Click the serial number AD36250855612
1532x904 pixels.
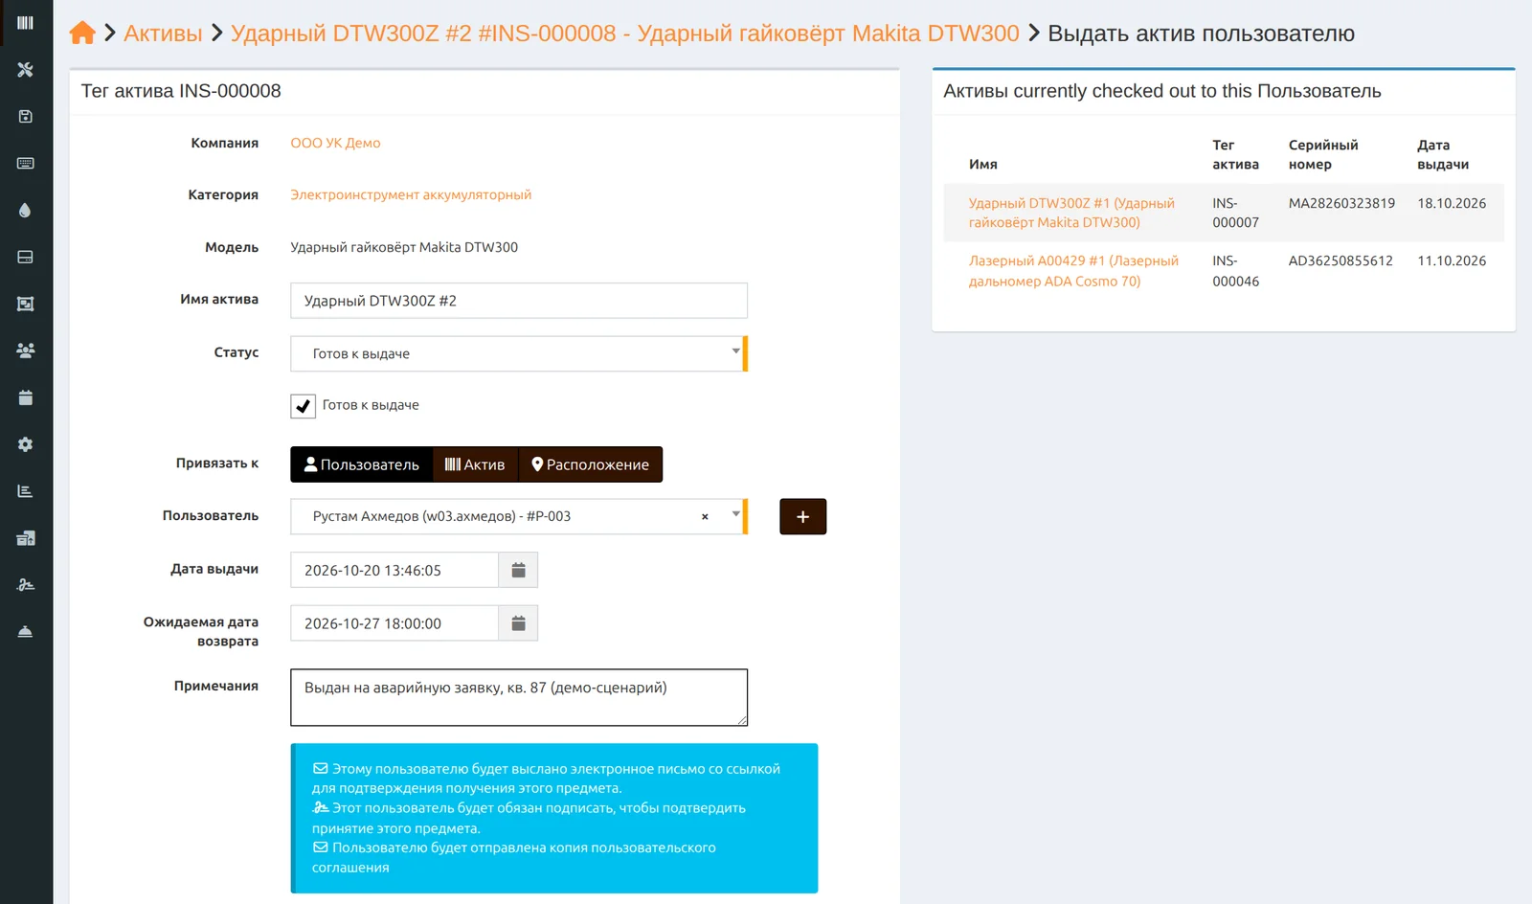tap(1340, 260)
